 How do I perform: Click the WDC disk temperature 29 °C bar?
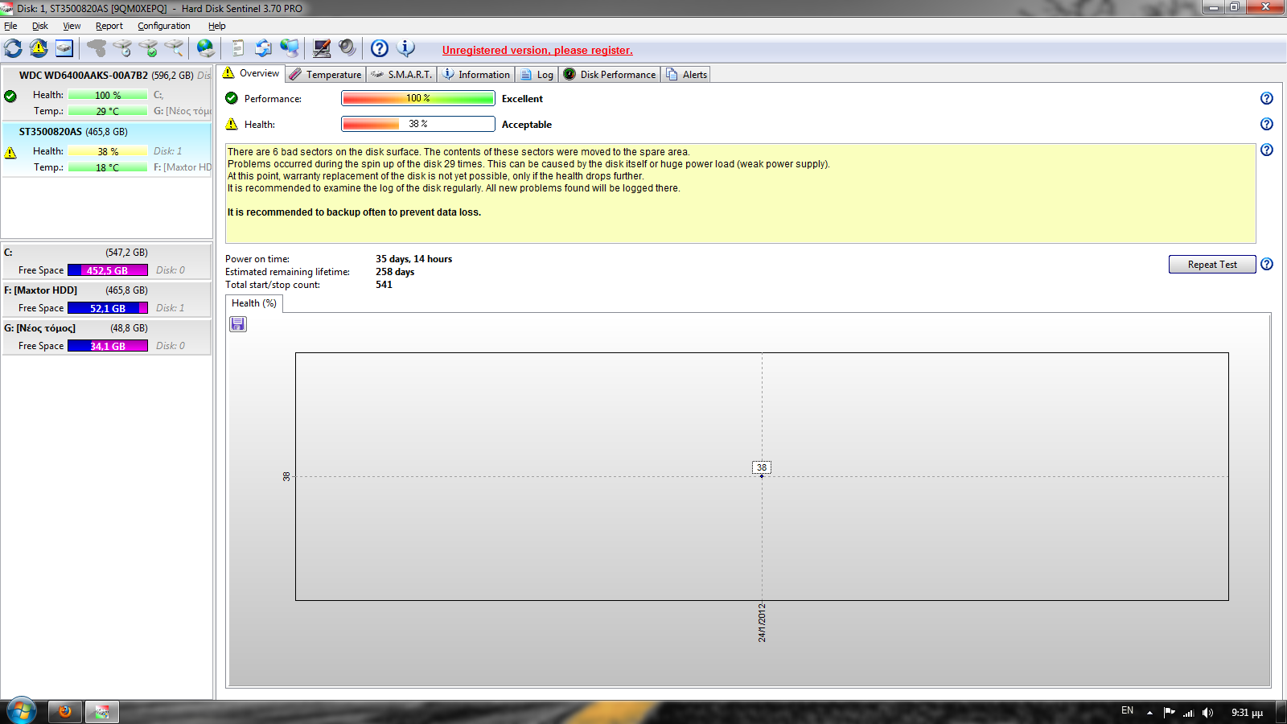click(108, 111)
